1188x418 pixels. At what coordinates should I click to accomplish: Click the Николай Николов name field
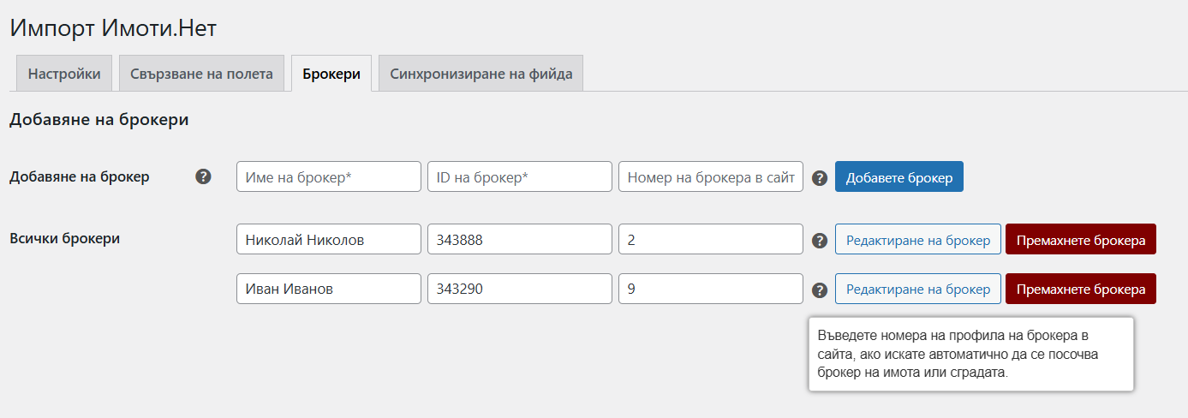coord(329,240)
